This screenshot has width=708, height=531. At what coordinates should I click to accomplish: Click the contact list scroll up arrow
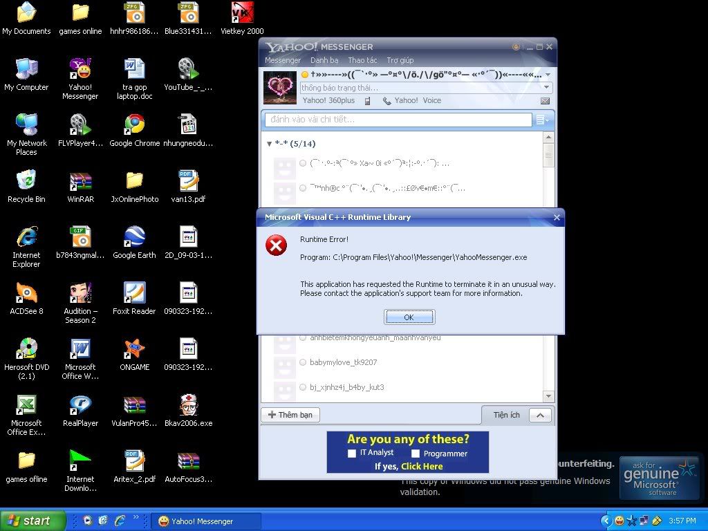tap(548, 137)
